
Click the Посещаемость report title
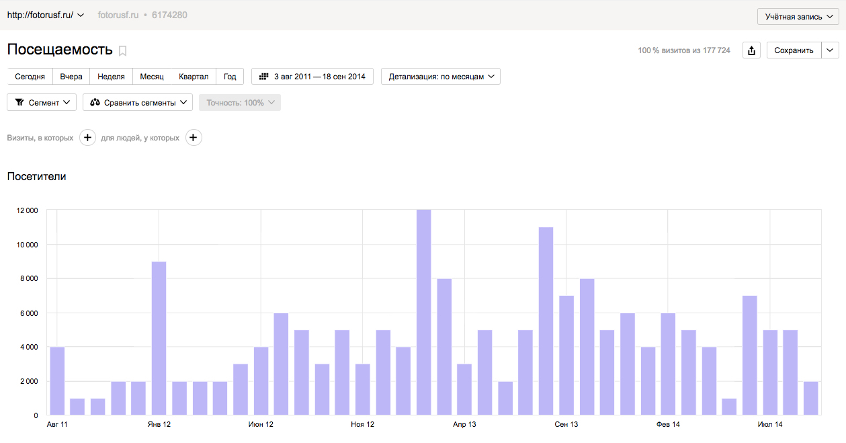click(60, 50)
